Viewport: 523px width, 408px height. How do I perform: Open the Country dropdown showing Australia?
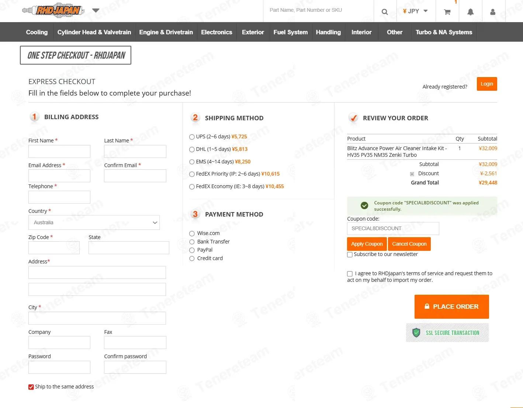point(94,222)
